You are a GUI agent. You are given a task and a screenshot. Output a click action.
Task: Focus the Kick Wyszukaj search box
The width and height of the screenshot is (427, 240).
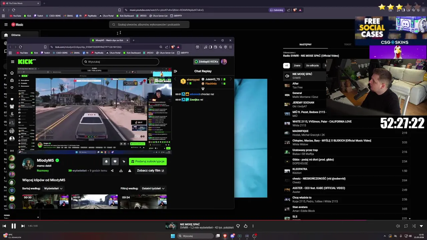pyautogui.click(x=120, y=62)
